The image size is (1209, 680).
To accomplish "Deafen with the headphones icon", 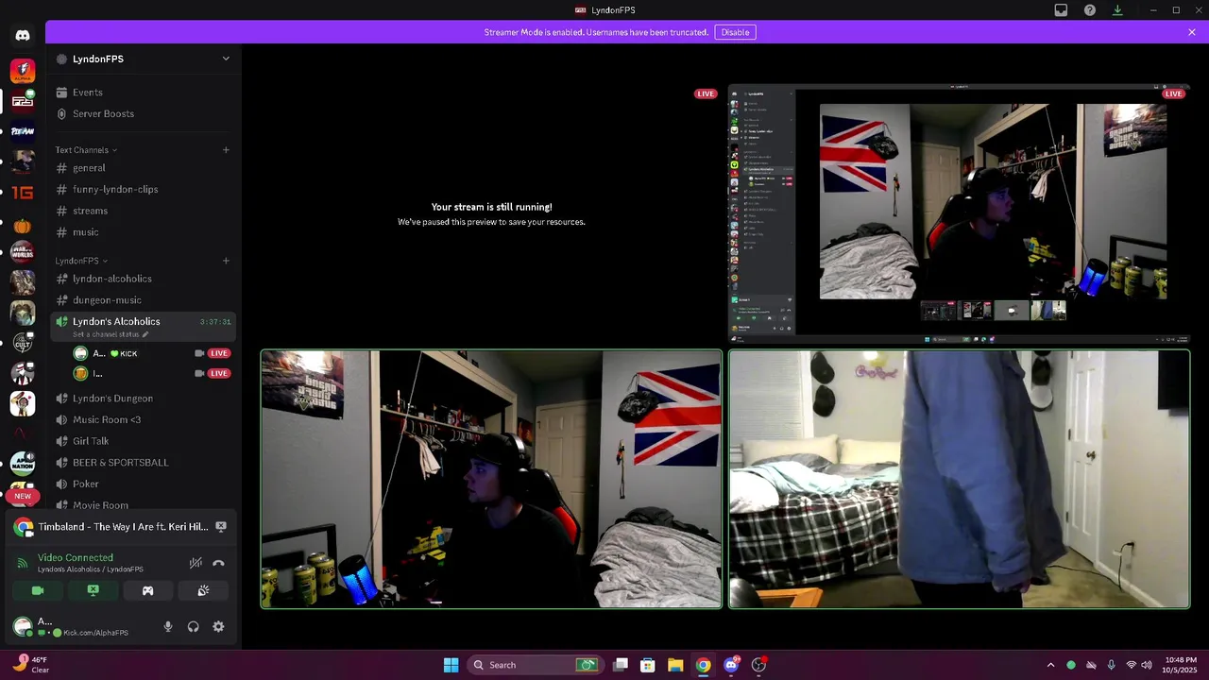I will tap(194, 626).
